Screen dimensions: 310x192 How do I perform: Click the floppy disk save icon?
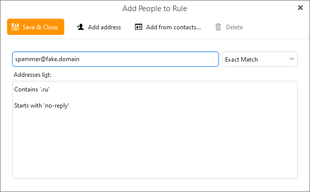pos(15,27)
